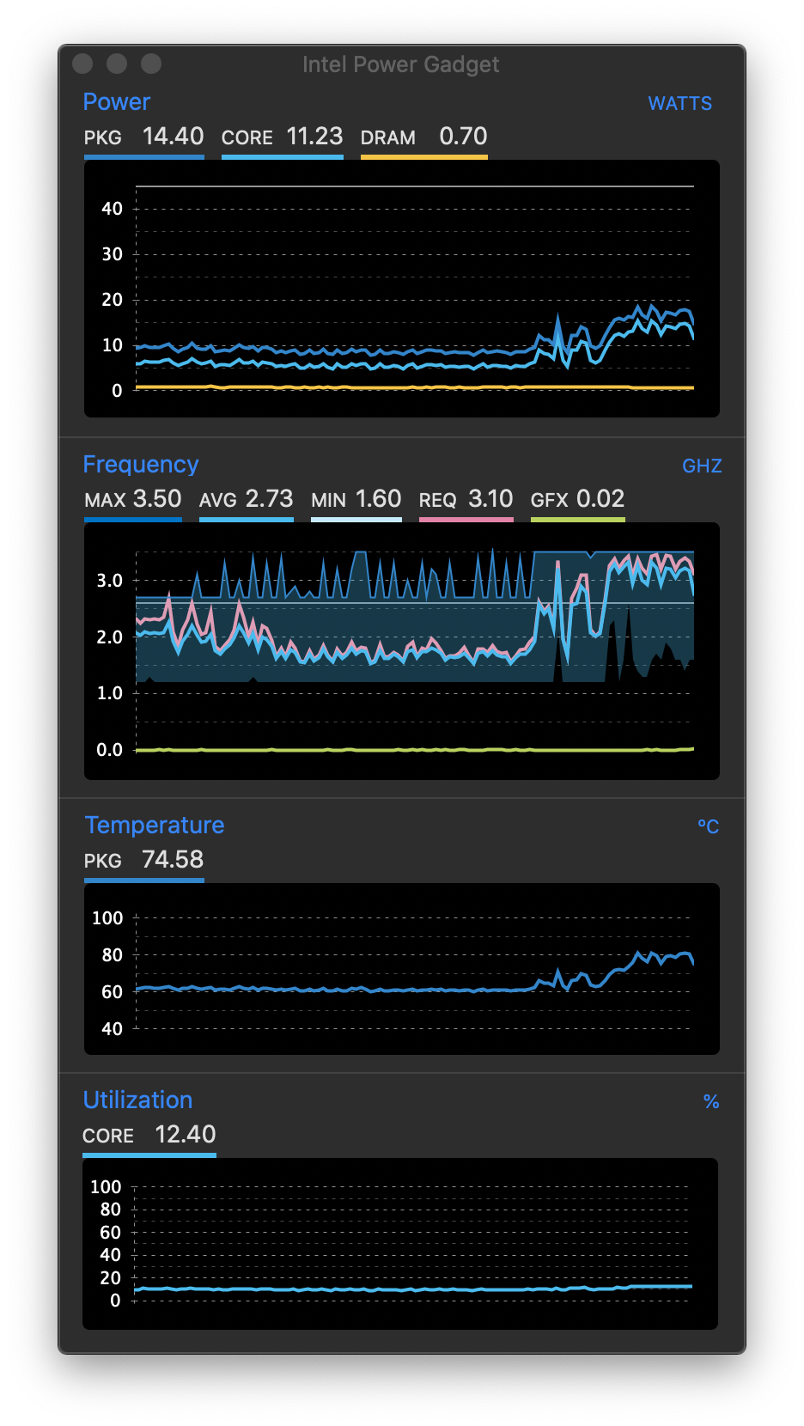The width and height of the screenshot is (804, 1426).
Task: Close the Intel Power Gadget window
Action: click(82, 64)
